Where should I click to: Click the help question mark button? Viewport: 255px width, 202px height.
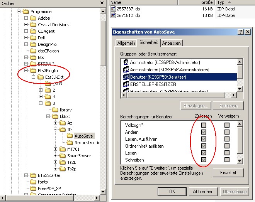[x=240, y=32]
